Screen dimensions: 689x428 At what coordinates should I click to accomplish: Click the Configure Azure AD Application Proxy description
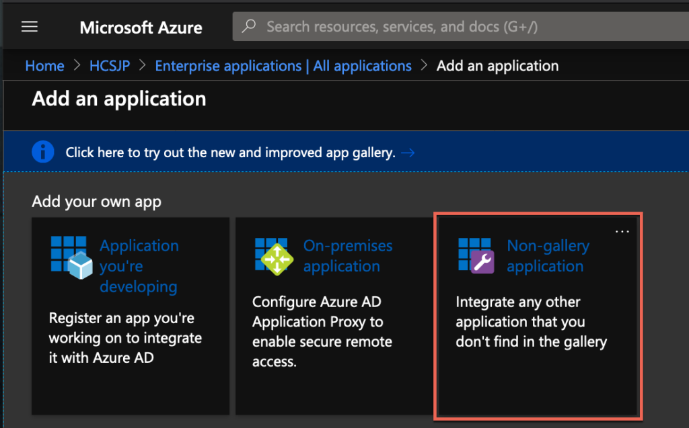coord(322,331)
